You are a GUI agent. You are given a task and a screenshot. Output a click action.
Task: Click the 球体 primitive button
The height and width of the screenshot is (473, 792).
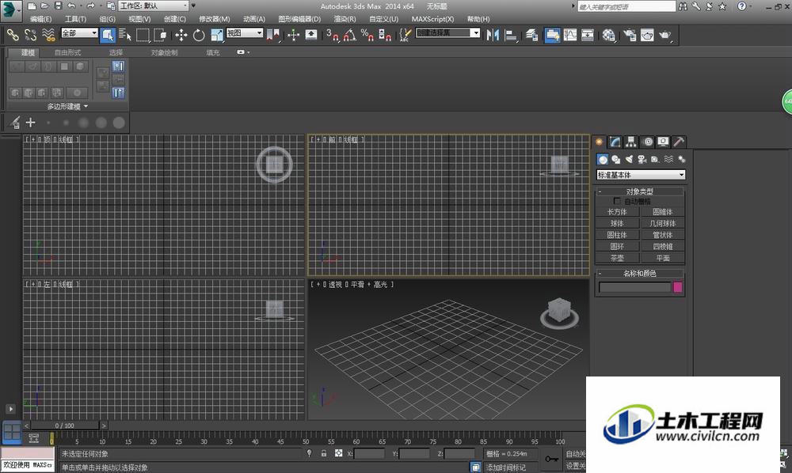[x=617, y=223]
